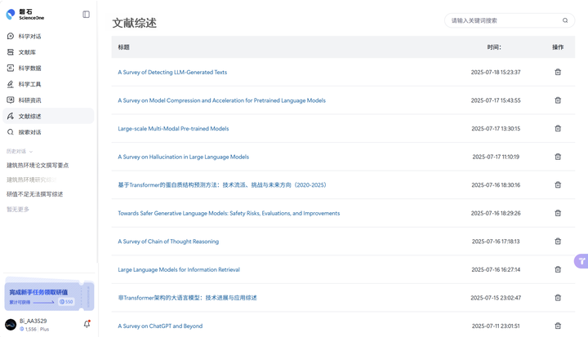Collapse the 历史对话 section chevron

31,152
